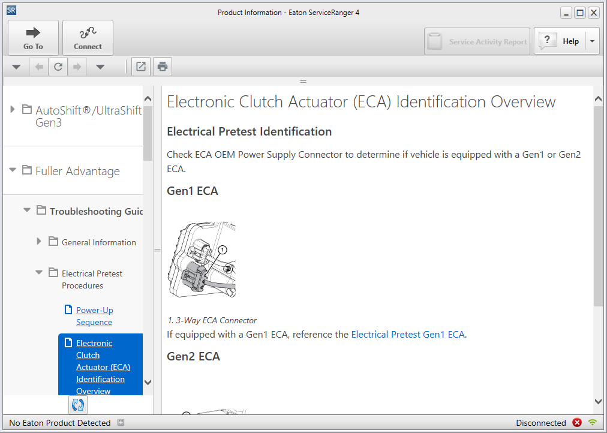Click the Connect cable icon button
The width and height of the screenshot is (607, 433).
click(x=88, y=38)
